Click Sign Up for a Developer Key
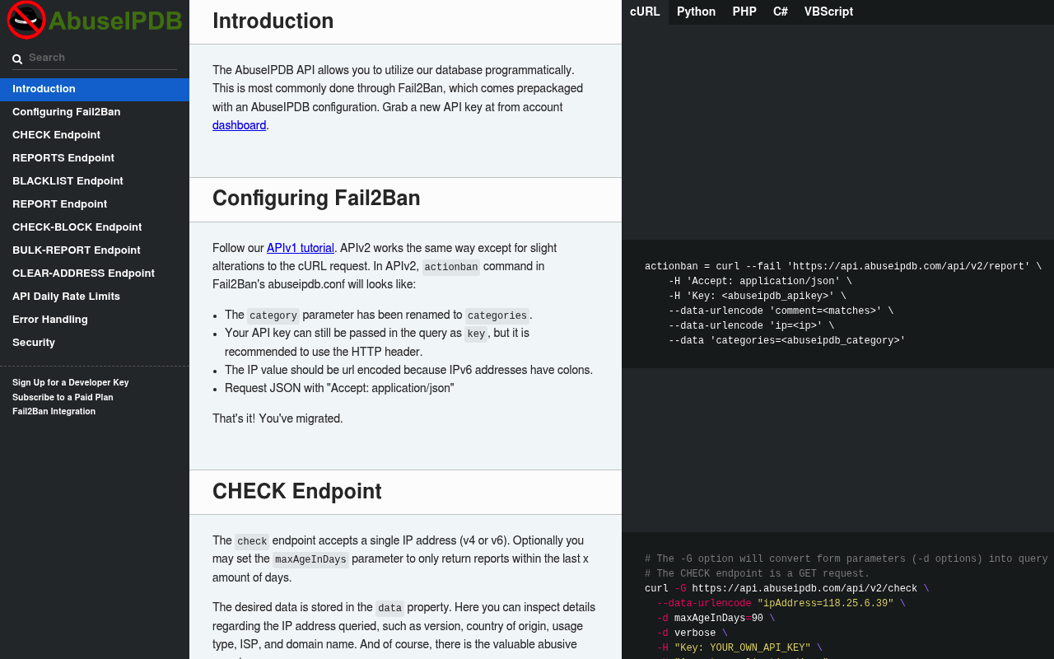Viewport: 1054px width, 659px height. 71,382
